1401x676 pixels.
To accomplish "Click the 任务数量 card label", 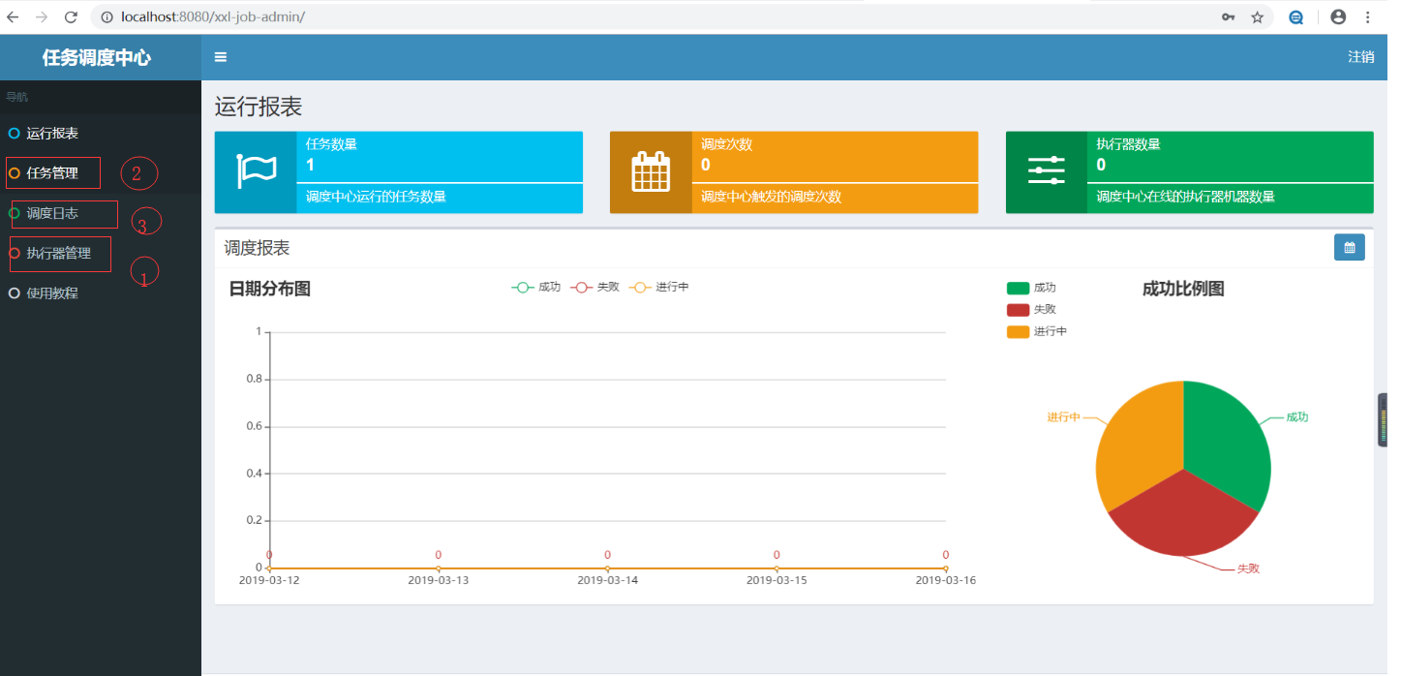I will click(331, 144).
